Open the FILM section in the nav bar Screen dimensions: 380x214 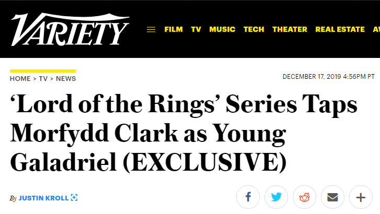tap(174, 29)
